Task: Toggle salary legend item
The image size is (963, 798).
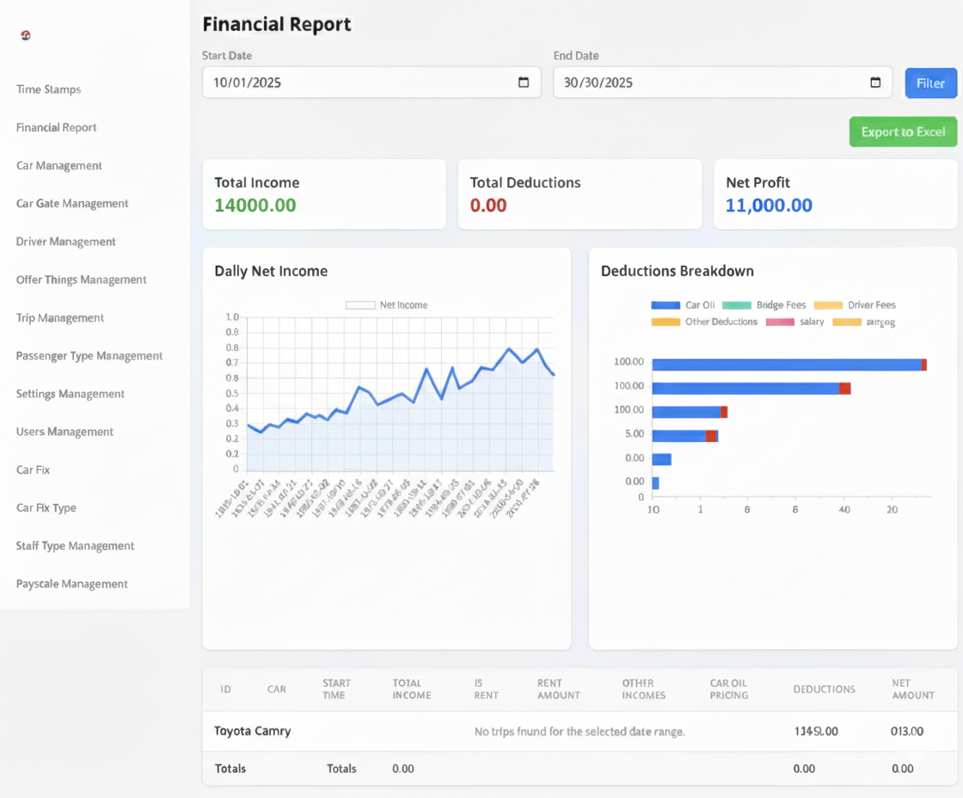Action: 794,322
